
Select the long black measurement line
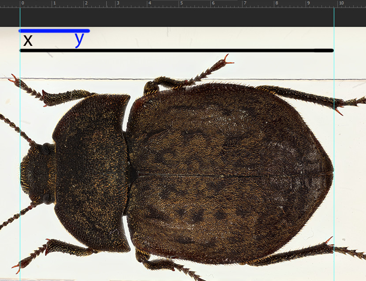coord(176,51)
